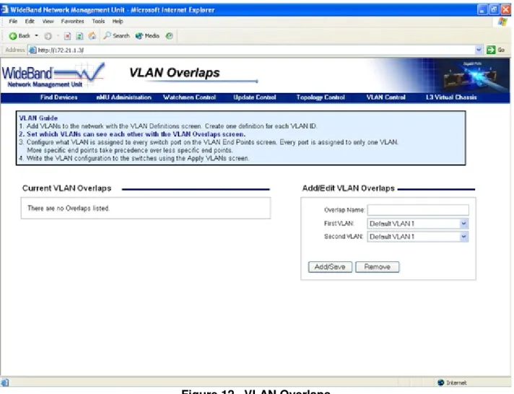The width and height of the screenshot is (514, 394).
Task: Open the View menu
Action: pos(48,22)
